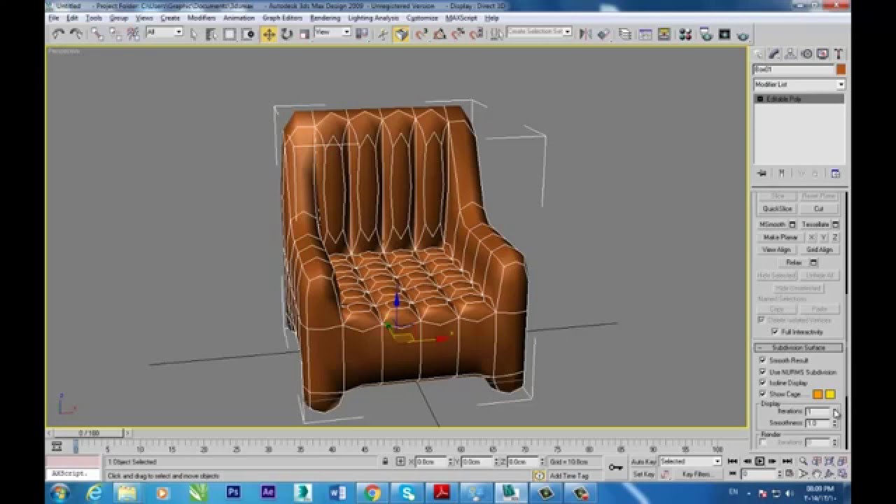Switch to the Motion command panel tab
This screenshot has width=896, height=504.
806,54
